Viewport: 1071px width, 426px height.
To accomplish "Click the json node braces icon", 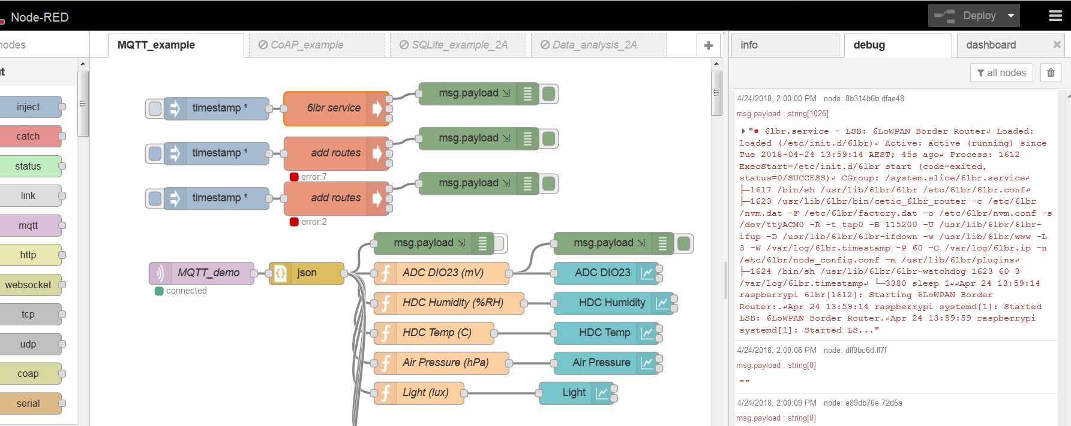I will [x=280, y=273].
